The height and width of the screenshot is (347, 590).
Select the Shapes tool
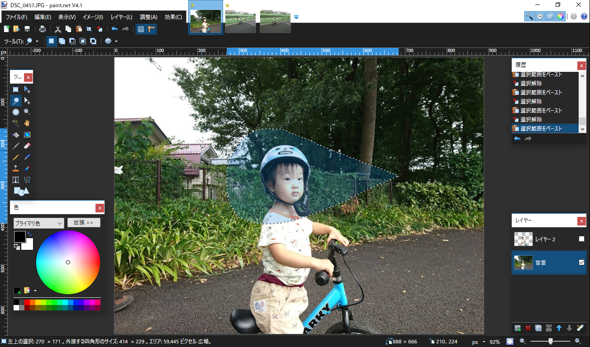click(x=21, y=191)
